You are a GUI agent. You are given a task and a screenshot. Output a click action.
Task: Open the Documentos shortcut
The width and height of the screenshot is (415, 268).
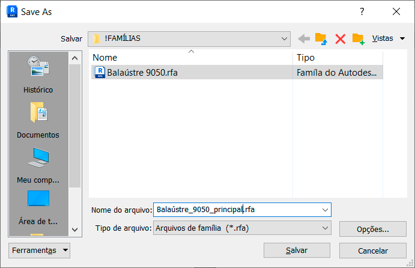click(38, 120)
